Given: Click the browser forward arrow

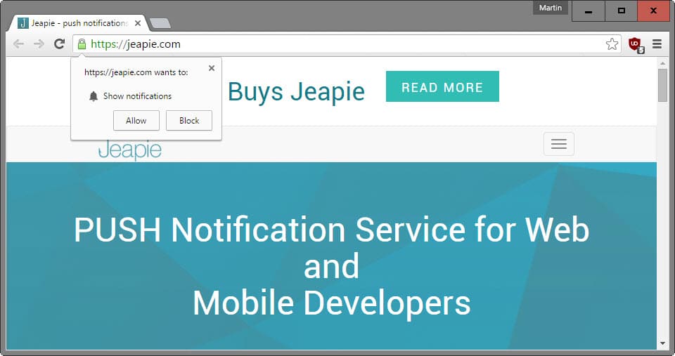Looking at the screenshot, I should (x=39, y=44).
